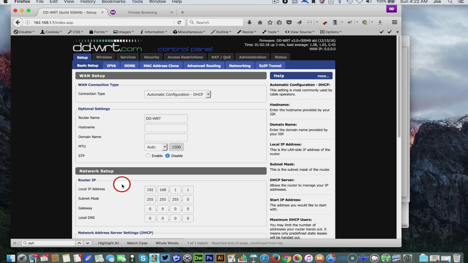Click the last Subnet Mask octet field
The height and width of the screenshot is (263, 468).
coord(188,199)
